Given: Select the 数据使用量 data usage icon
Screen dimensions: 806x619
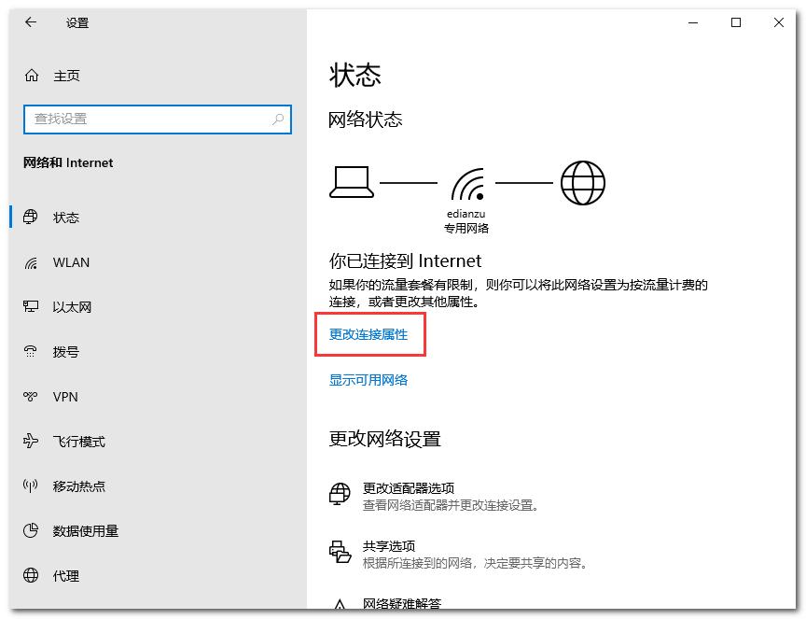Looking at the screenshot, I should [31, 531].
